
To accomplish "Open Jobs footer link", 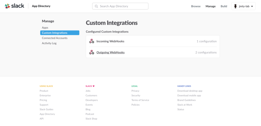I will coord(88,91).
